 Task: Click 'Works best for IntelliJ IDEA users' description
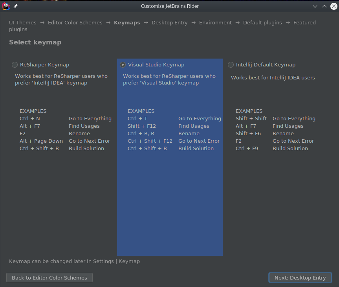(x=273, y=78)
